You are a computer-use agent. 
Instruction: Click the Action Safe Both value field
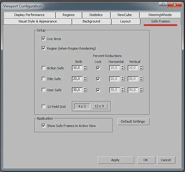coord(77,68)
